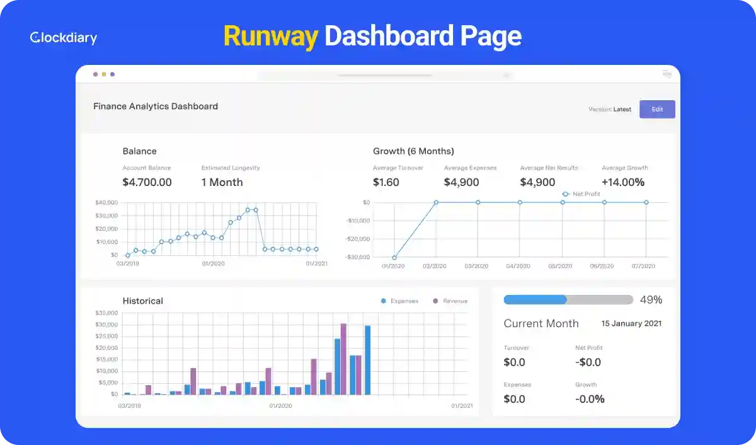The image size is (756, 445).
Task: Click the 49% progress percentage label
Action: point(651,300)
